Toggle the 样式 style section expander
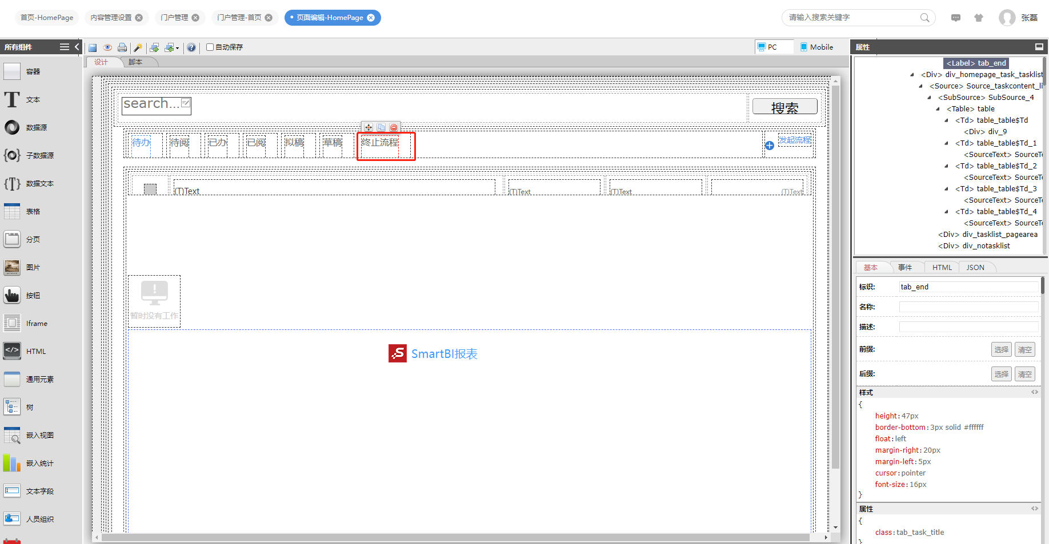The width and height of the screenshot is (1049, 544). [x=1035, y=392]
